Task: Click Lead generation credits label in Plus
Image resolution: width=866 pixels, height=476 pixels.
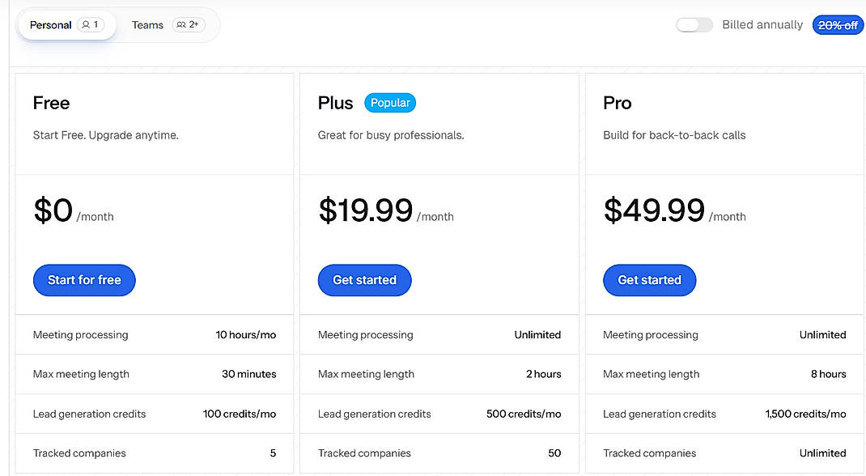Action: pyautogui.click(x=375, y=414)
